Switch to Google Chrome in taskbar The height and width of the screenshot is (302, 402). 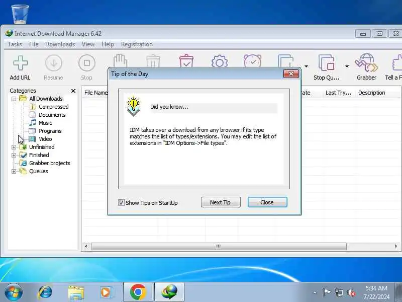coord(138,292)
